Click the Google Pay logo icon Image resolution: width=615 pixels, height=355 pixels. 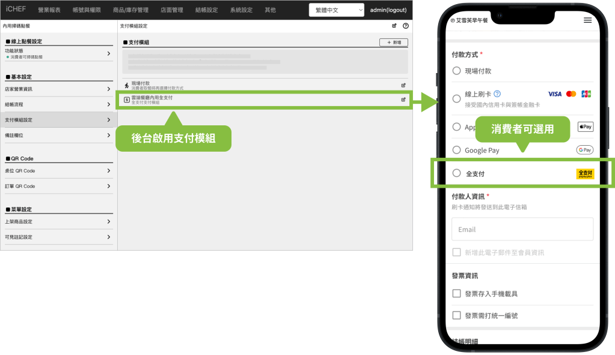pyautogui.click(x=584, y=150)
